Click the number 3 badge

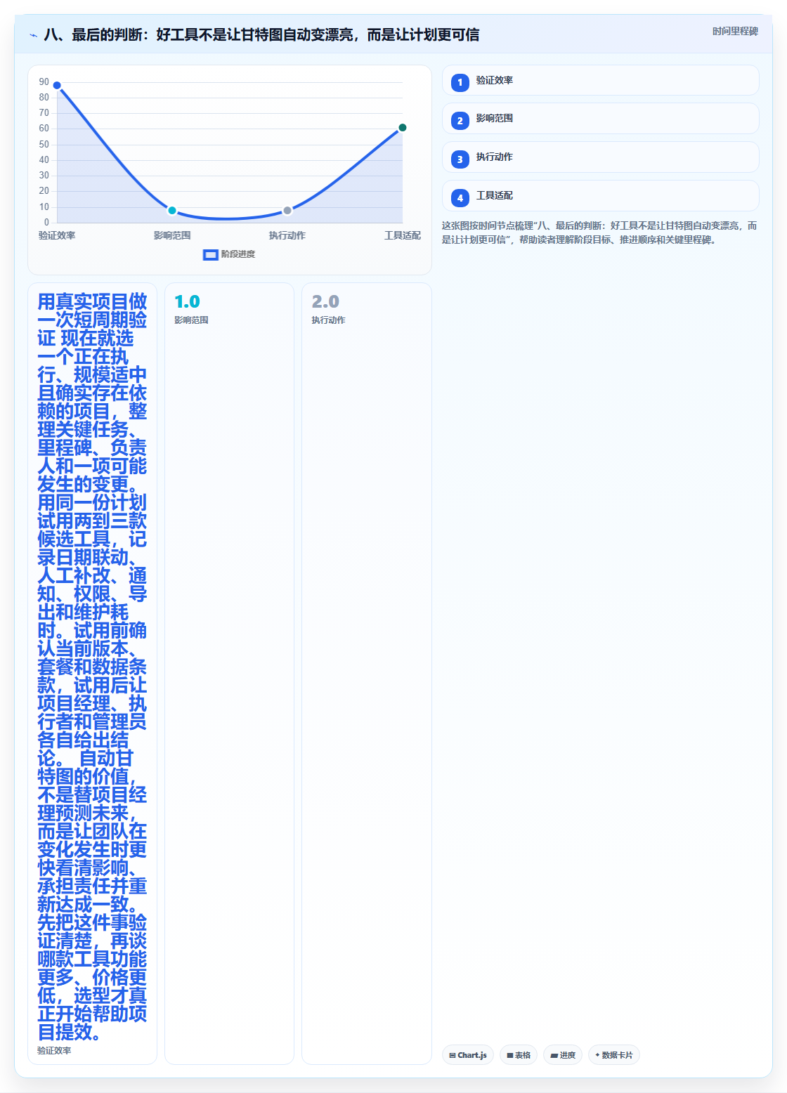point(460,159)
